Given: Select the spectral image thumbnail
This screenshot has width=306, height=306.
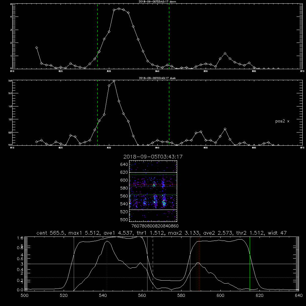Looking at the screenshot, I should (x=153, y=191).
